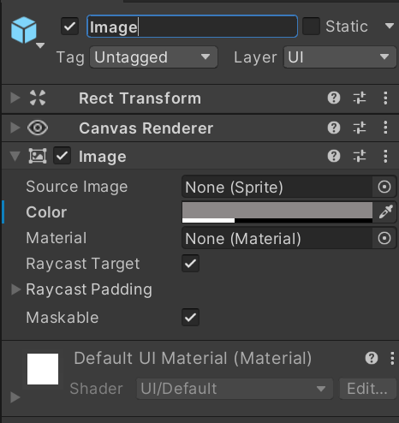Image resolution: width=399 pixels, height=423 pixels.
Task: Open help for Rect Transform component
Action: point(334,98)
